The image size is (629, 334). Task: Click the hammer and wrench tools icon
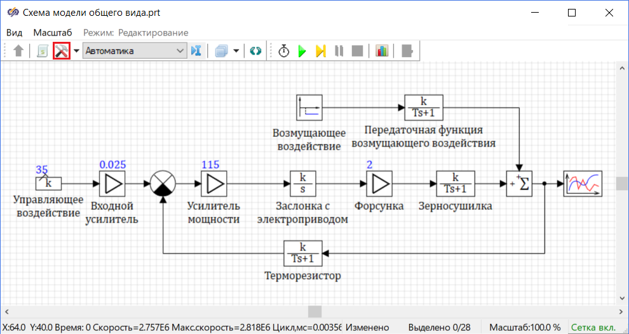[x=61, y=51]
